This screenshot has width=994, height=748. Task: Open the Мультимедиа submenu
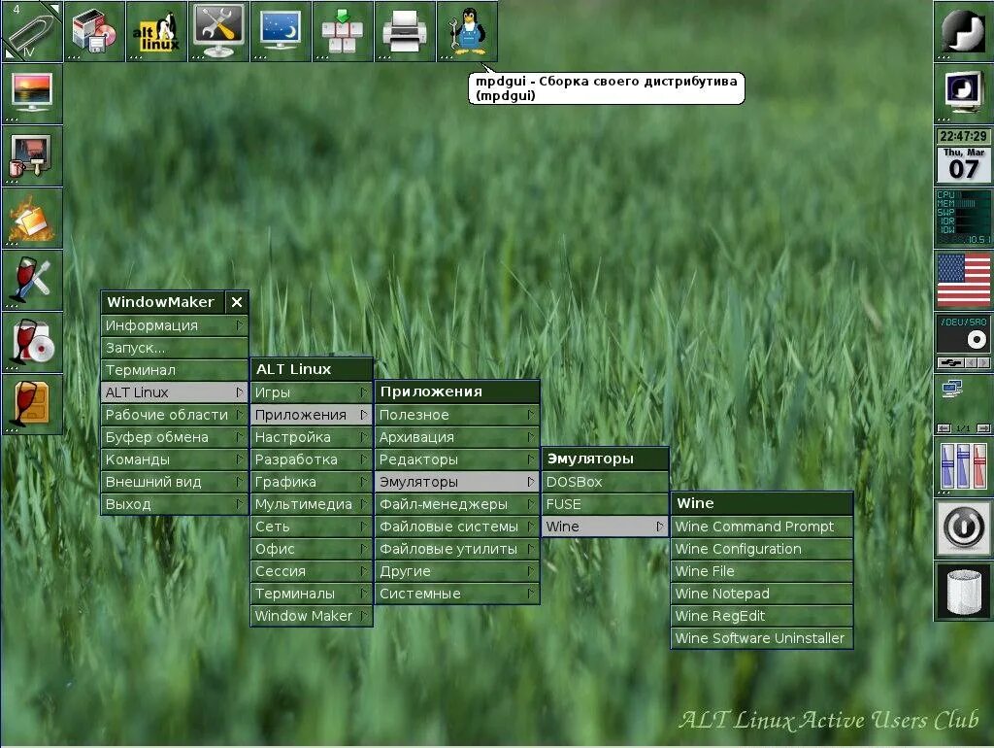pyautogui.click(x=312, y=504)
